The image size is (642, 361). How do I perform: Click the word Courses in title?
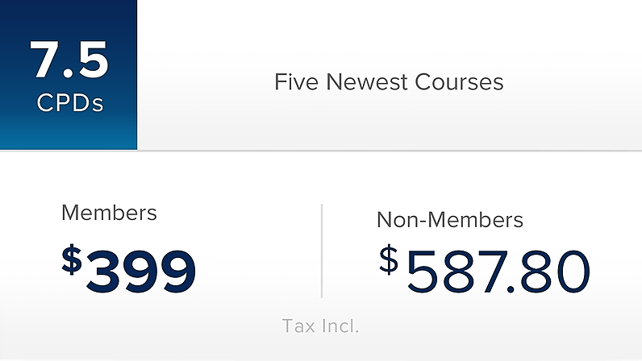click(459, 82)
